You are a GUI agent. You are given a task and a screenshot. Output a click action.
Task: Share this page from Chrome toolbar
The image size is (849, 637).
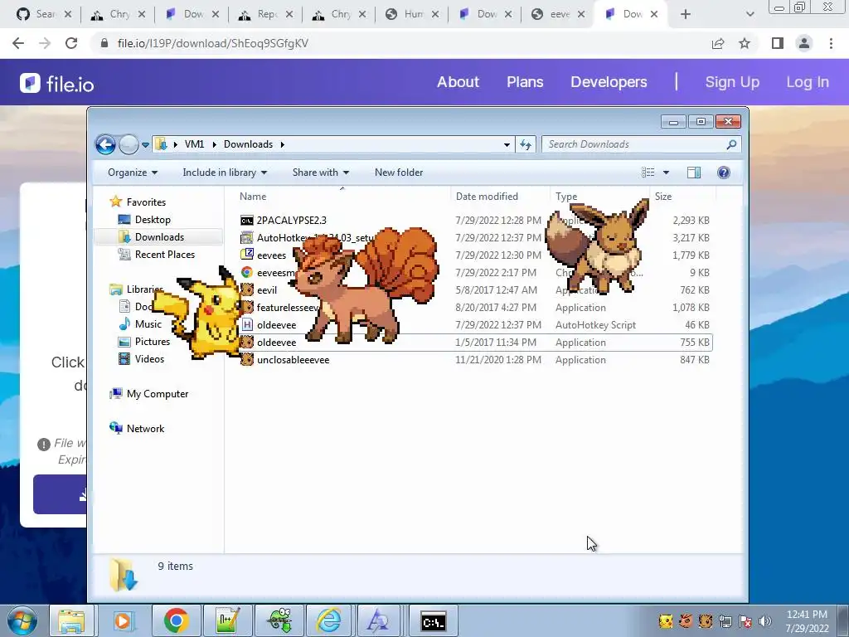tap(718, 43)
